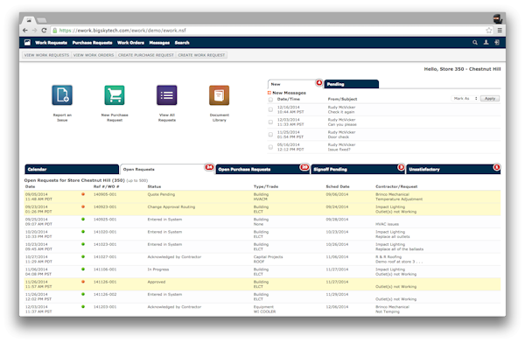Image resolution: width=525 pixels, height=343 pixels.
Task: Click the New Messages expand icon
Action: [269, 93]
